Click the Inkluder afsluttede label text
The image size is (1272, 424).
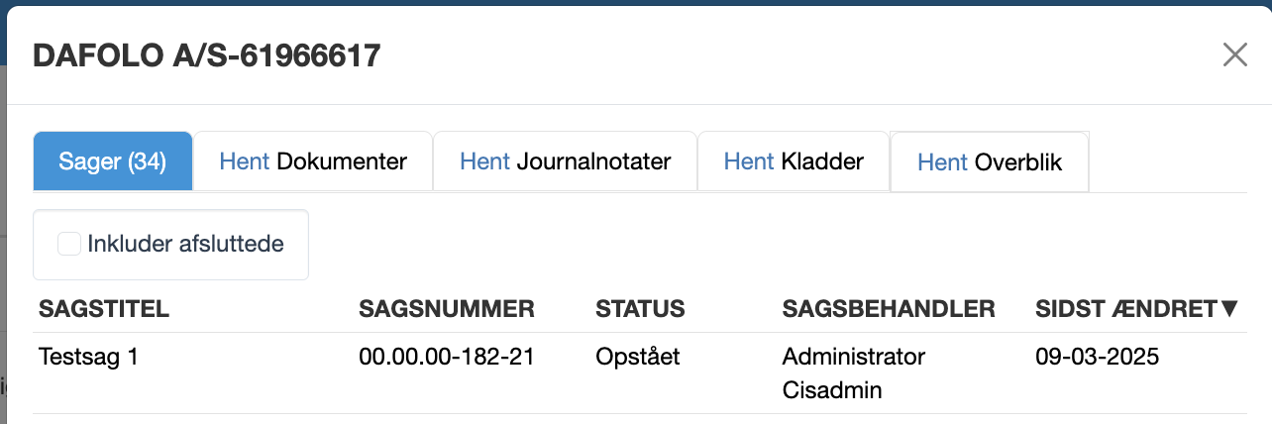coord(185,244)
